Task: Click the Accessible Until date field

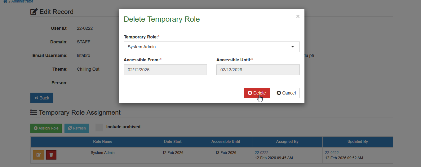Action: point(258,70)
